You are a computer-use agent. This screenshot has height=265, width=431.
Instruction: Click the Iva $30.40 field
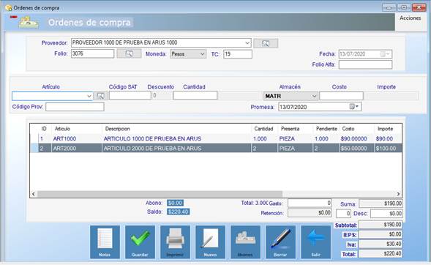[x=381, y=244]
